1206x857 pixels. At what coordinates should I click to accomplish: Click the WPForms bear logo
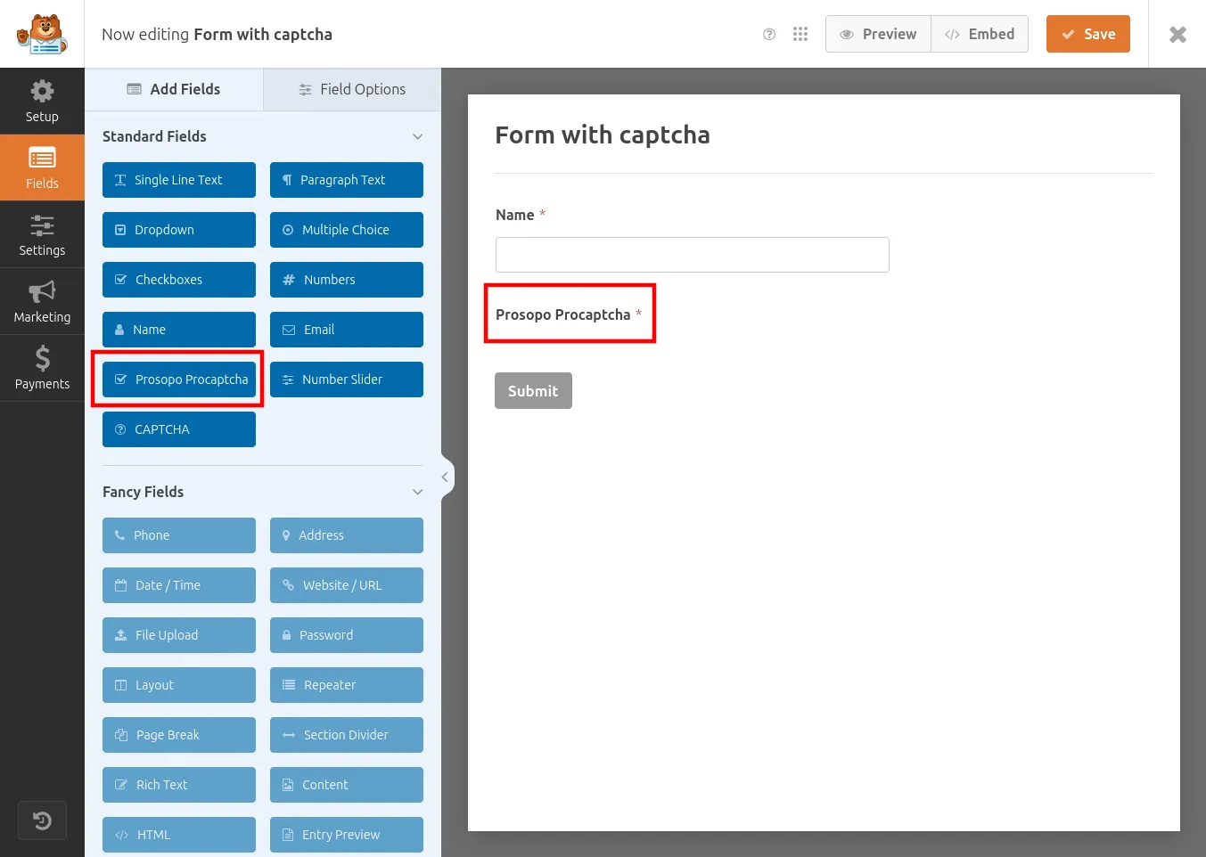42,34
